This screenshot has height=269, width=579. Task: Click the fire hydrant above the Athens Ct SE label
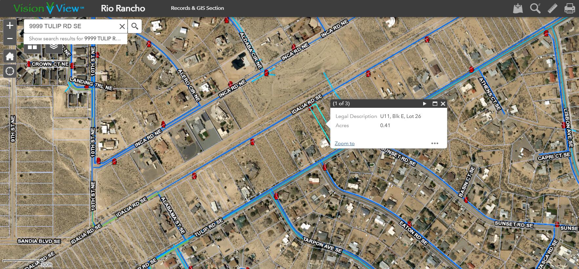471,69
